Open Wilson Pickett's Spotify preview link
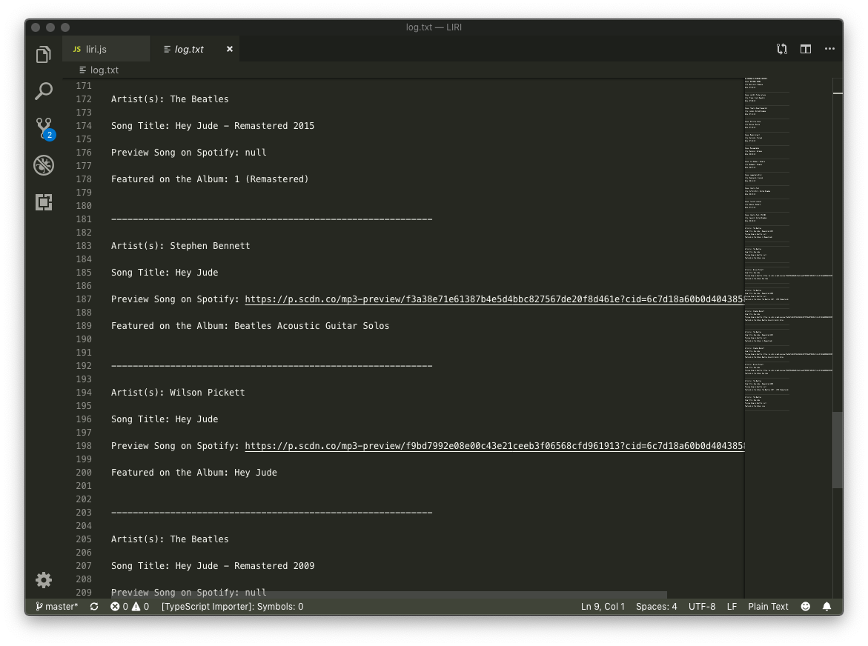Viewport: 868px width, 646px height. click(x=494, y=446)
